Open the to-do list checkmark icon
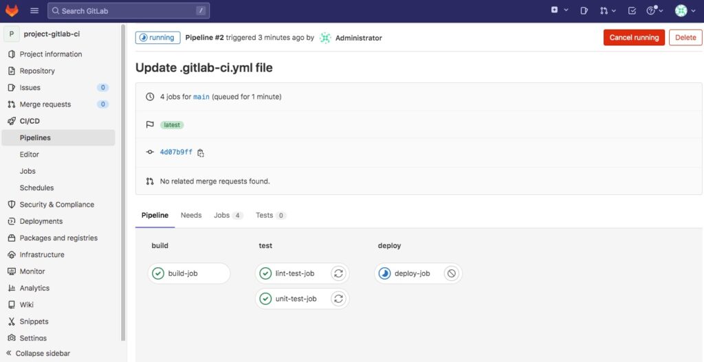 coord(632,11)
